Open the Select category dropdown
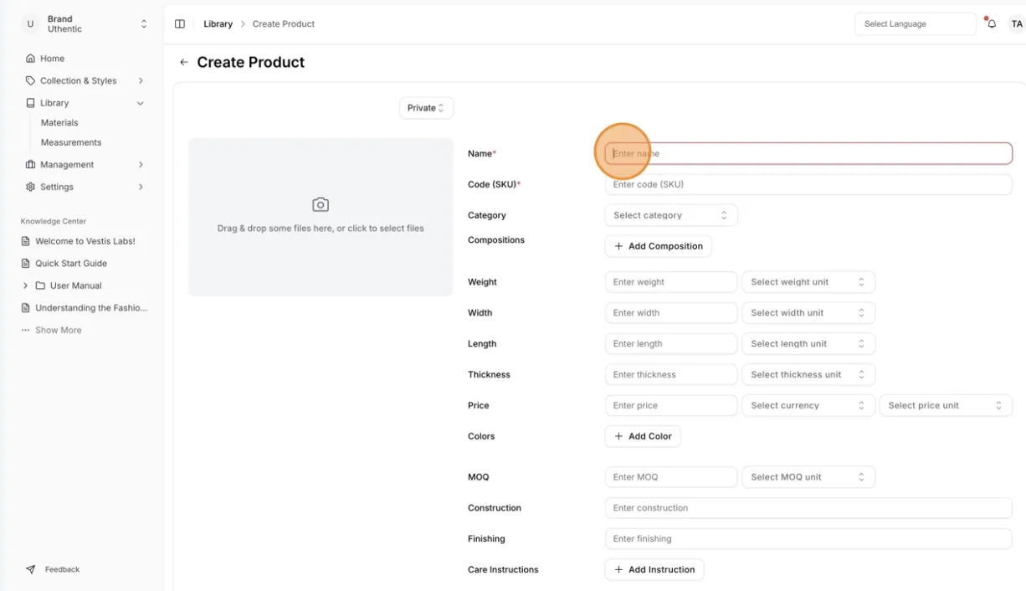The image size is (1026, 591). (671, 215)
